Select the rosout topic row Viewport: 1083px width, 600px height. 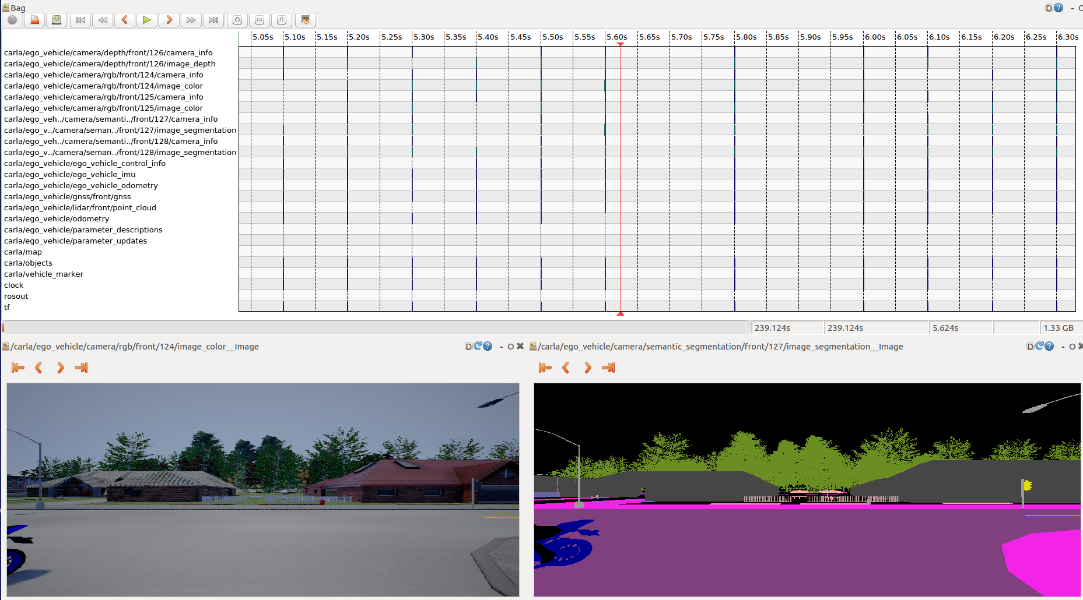pos(16,296)
